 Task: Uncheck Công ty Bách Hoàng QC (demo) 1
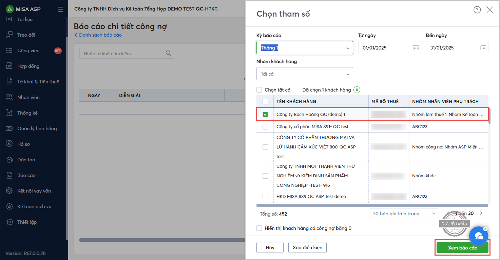pyautogui.click(x=265, y=115)
